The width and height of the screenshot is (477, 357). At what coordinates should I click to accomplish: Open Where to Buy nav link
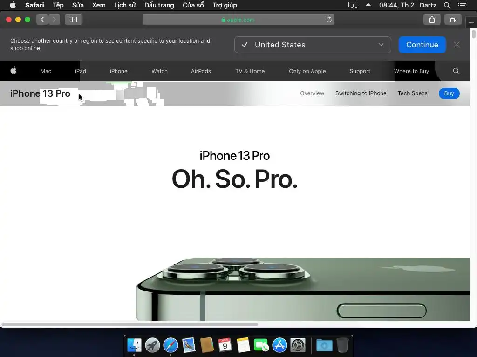click(411, 71)
